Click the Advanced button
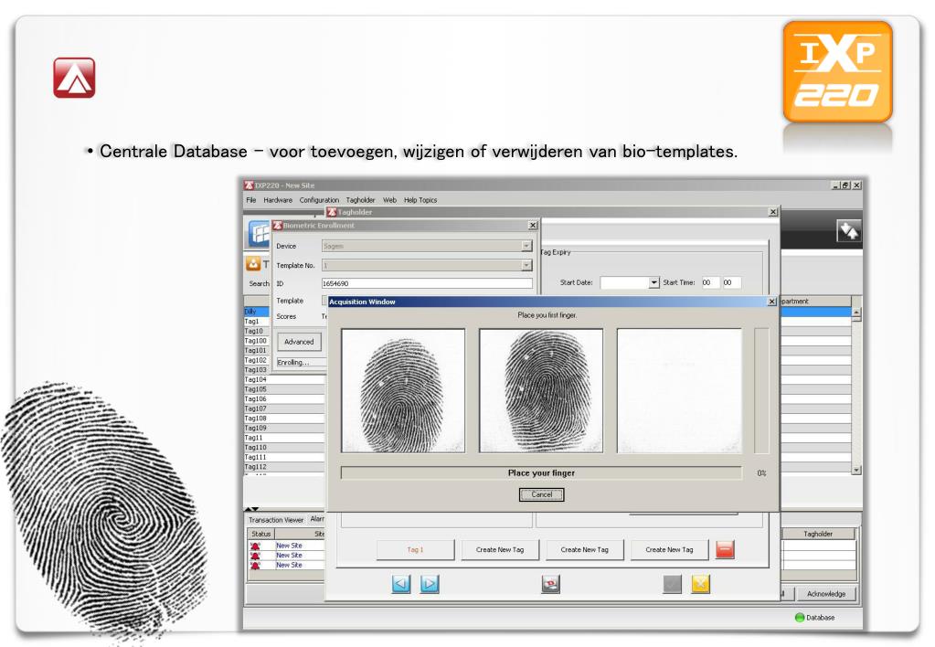This screenshot has width=935, height=647. pyautogui.click(x=299, y=342)
